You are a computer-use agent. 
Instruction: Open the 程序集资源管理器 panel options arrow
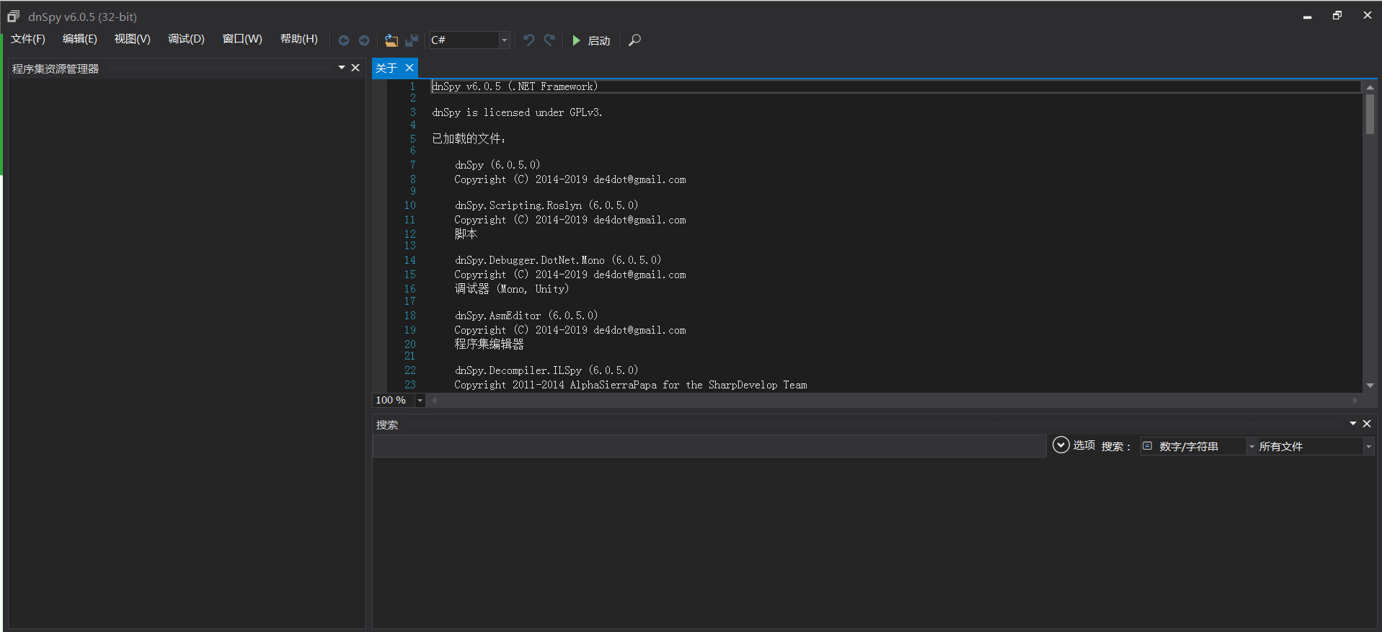(342, 68)
